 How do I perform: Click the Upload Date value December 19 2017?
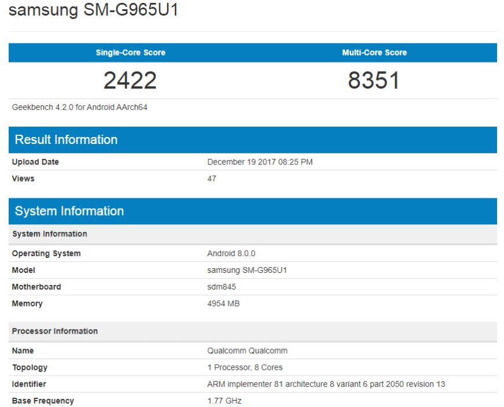[260, 162]
